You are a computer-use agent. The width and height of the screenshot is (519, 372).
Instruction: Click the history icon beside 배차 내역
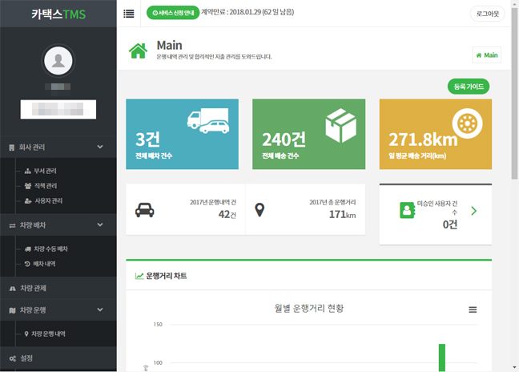coord(27,264)
